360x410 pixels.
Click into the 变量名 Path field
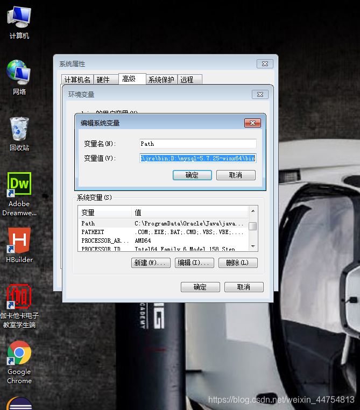pos(198,144)
